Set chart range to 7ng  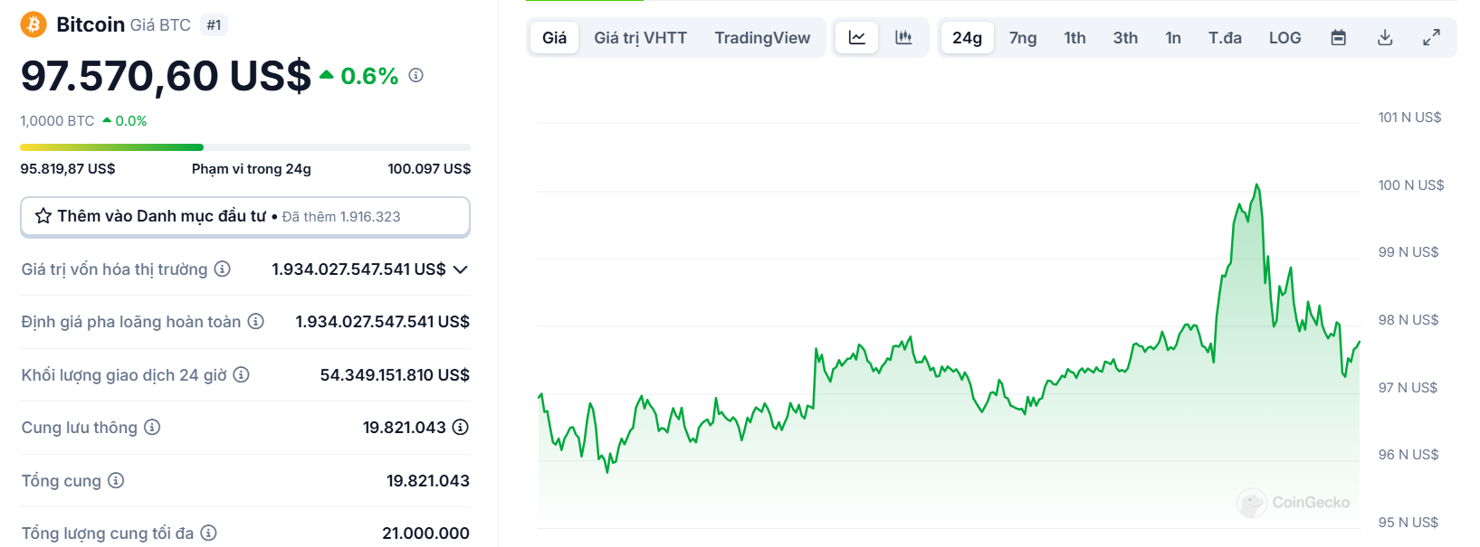click(x=1023, y=38)
